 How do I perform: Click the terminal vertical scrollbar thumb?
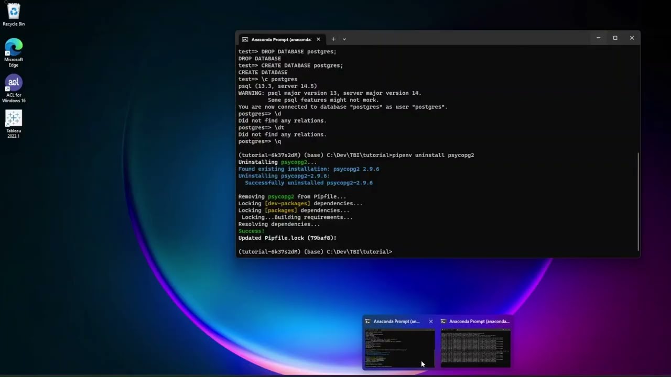(638, 202)
